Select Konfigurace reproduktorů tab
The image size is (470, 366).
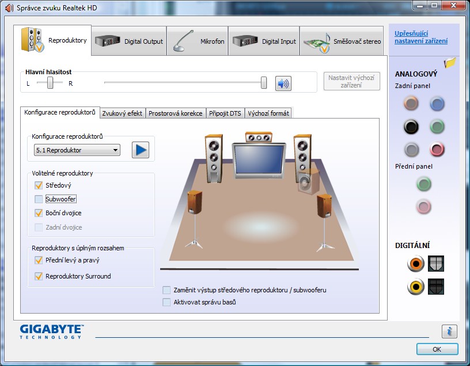[x=60, y=112]
